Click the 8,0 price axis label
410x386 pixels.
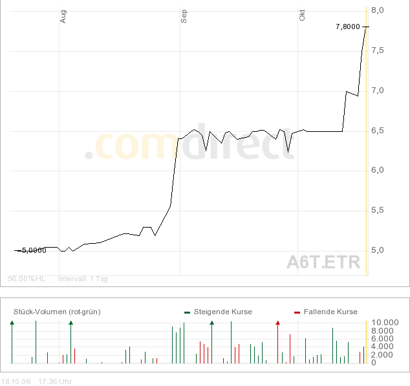pos(378,10)
